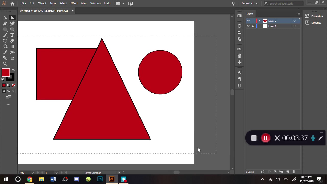Open the Essentials workspace switcher
Viewport: 327px width, 184px height.
point(250,3)
